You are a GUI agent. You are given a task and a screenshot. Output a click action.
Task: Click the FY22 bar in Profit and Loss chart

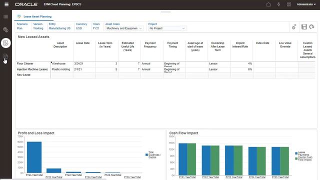[x=54, y=170]
